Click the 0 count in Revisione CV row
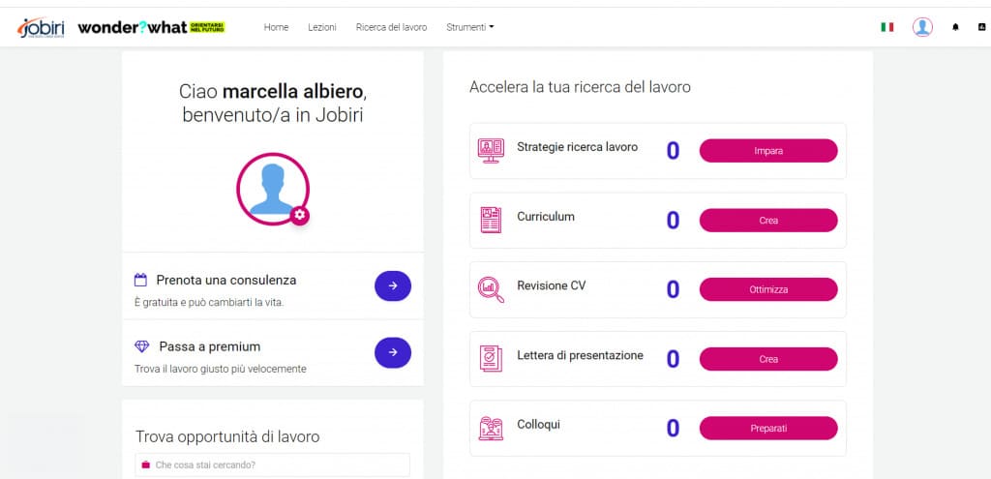 pyautogui.click(x=674, y=289)
